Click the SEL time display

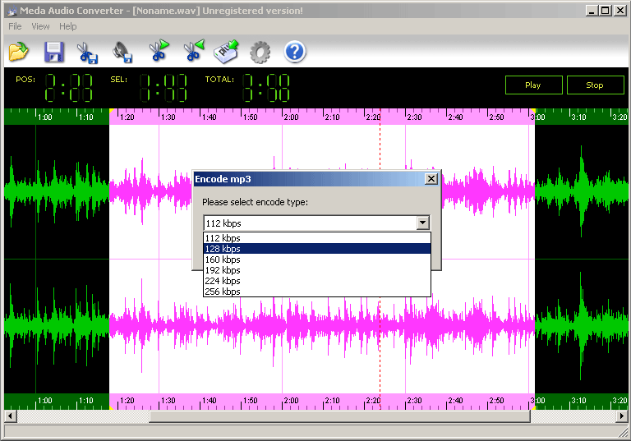[164, 87]
